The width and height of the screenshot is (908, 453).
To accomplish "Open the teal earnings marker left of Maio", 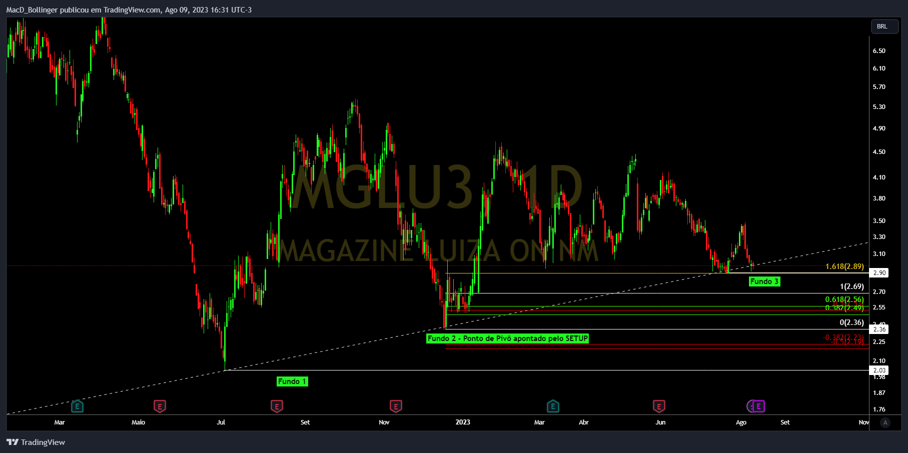I will coord(77,406).
